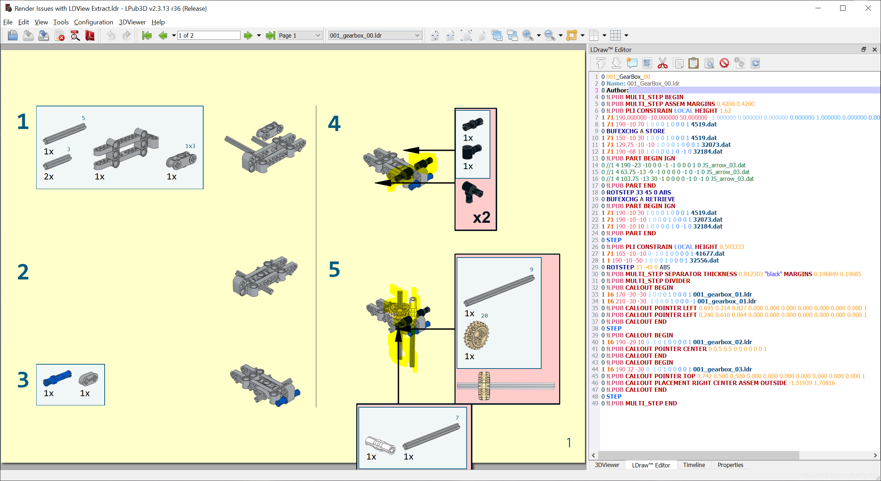Float the LDraw Editor panel

tap(863, 49)
